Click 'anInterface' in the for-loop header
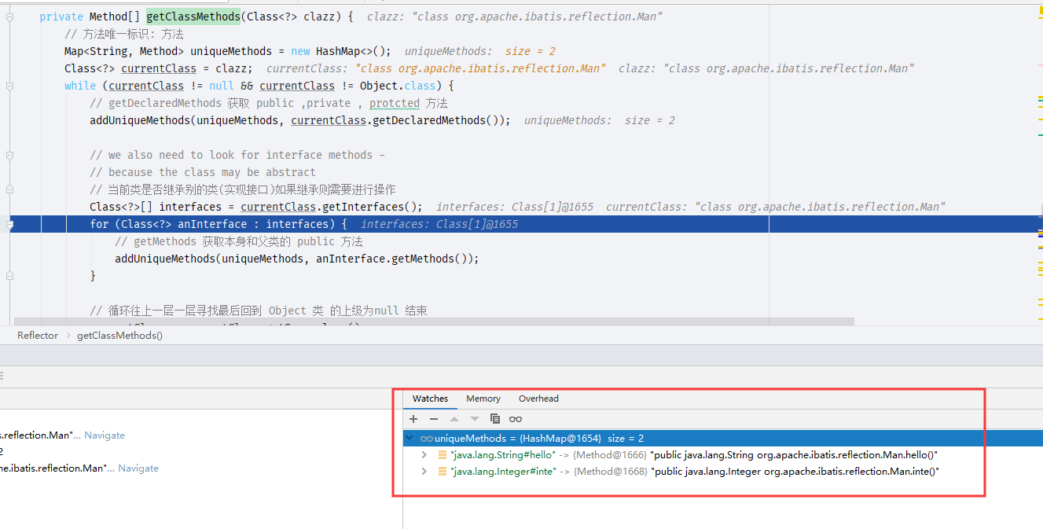1043x529 pixels. pyautogui.click(x=212, y=224)
